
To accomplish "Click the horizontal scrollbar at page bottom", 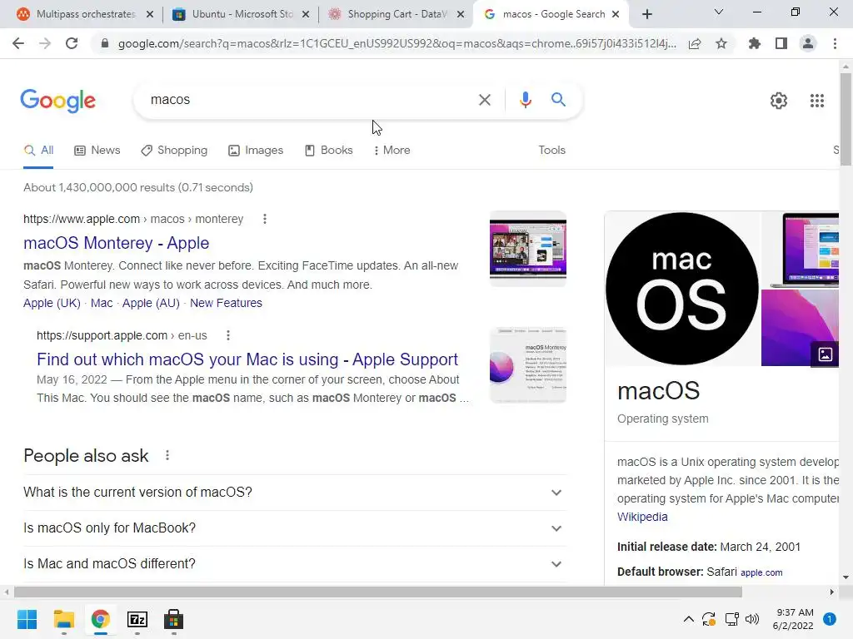I will click(377, 592).
